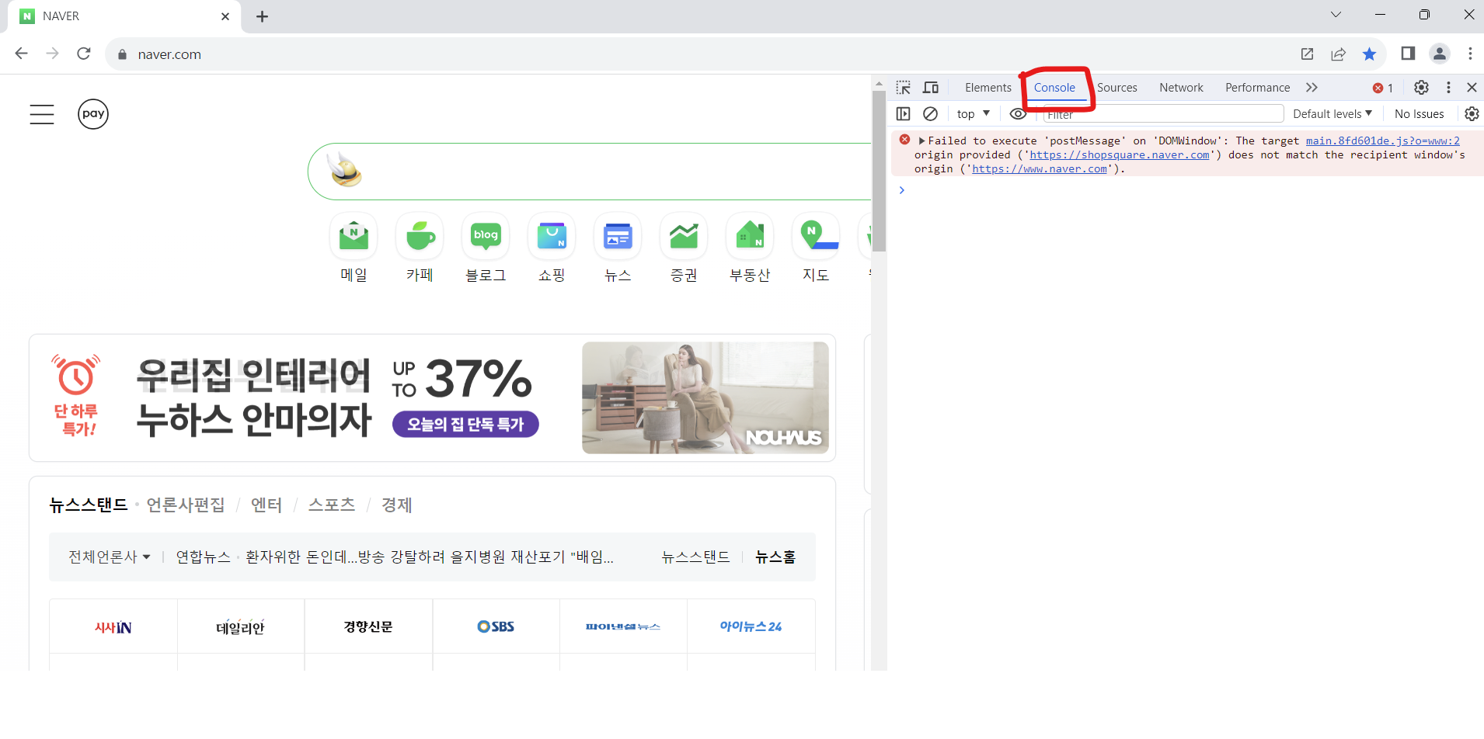Viewport: 1484px width, 739px height.
Task: Open page in app icon in address bar
Action: coord(1307,54)
